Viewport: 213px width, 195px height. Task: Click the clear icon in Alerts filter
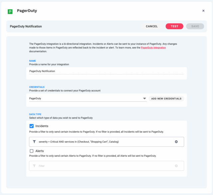pos(176,166)
